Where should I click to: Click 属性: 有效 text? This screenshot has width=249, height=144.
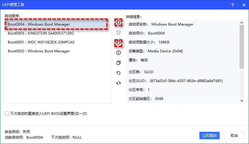[x=138, y=60]
